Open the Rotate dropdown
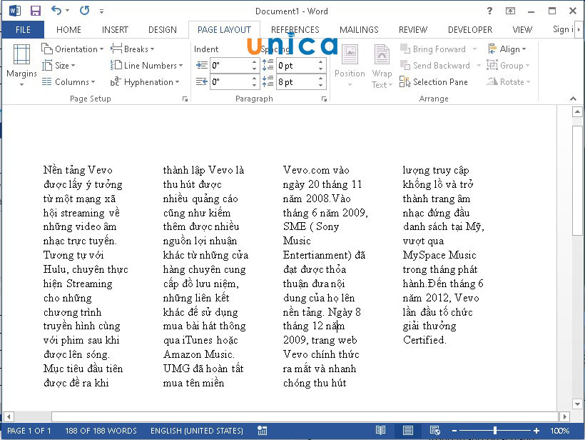This screenshot has height=440, width=585. [x=509, y=82]
